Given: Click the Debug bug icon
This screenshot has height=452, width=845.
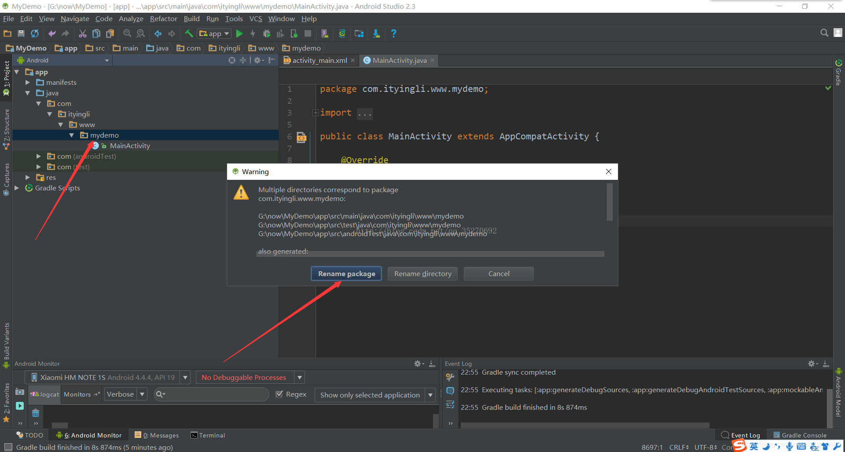Looking at the screenshot, I should click(x=267, y=33).
